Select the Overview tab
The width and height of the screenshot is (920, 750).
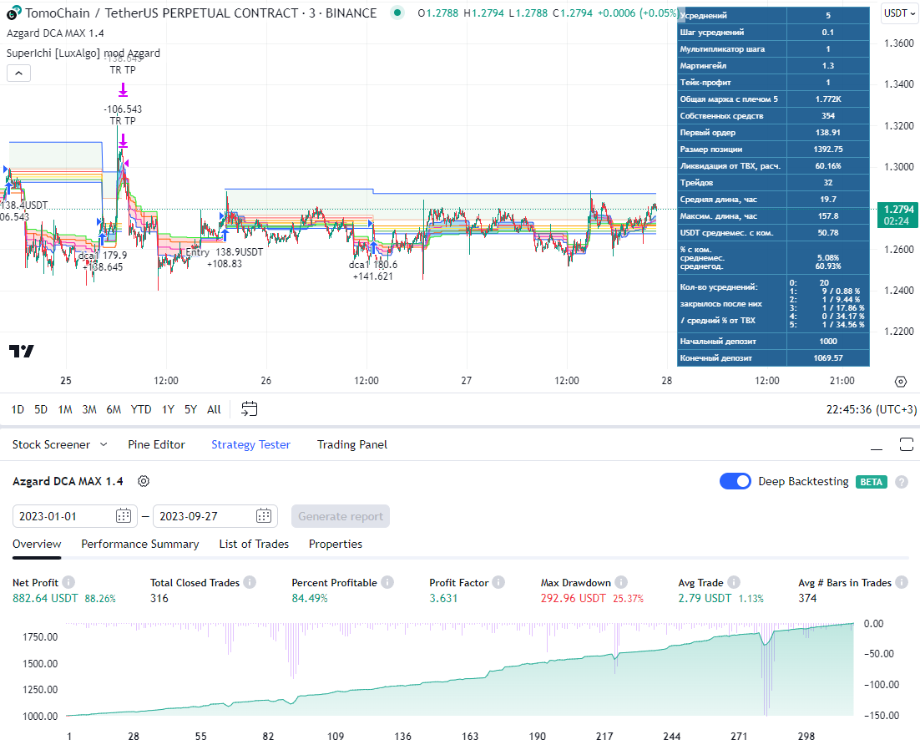tap(37, 544)
